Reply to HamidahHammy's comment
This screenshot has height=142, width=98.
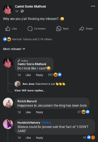pyautogui.click(x=39, y=138)
